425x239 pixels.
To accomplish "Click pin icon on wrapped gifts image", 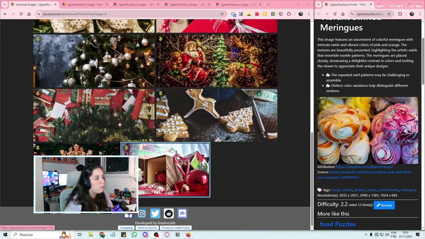I will coord(38,94).
